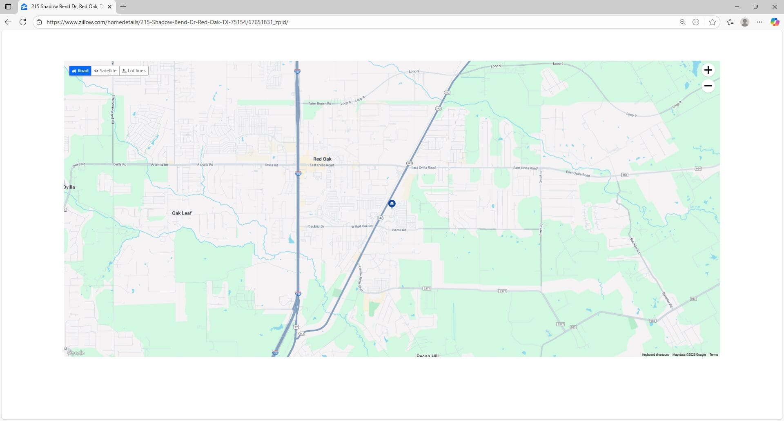Open browser zoom magnifier icon
This screenshot has height=421, width=784.
682,22
